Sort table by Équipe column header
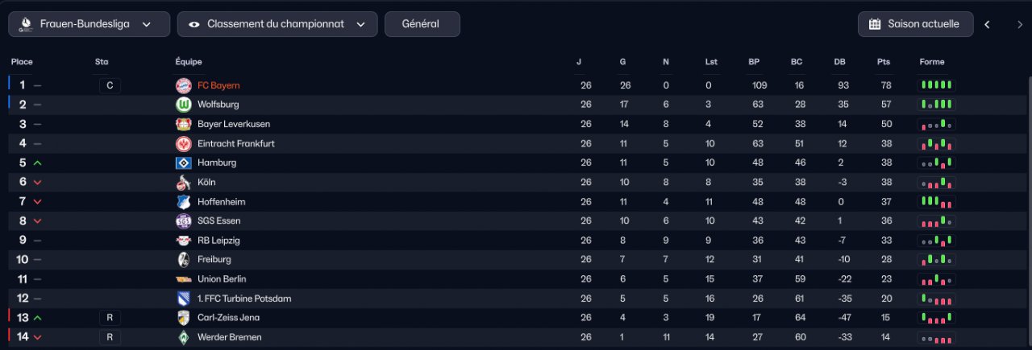The width and height of the screenshot is (1032, 350). pos(189,62)
